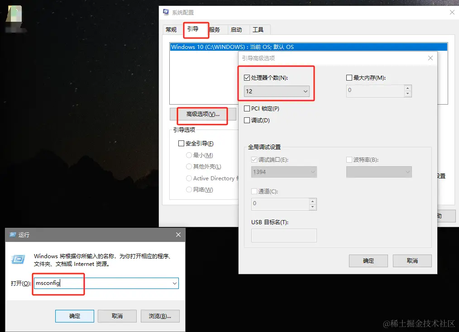Expand the processor count dropdown showing 12

[277, 91]
